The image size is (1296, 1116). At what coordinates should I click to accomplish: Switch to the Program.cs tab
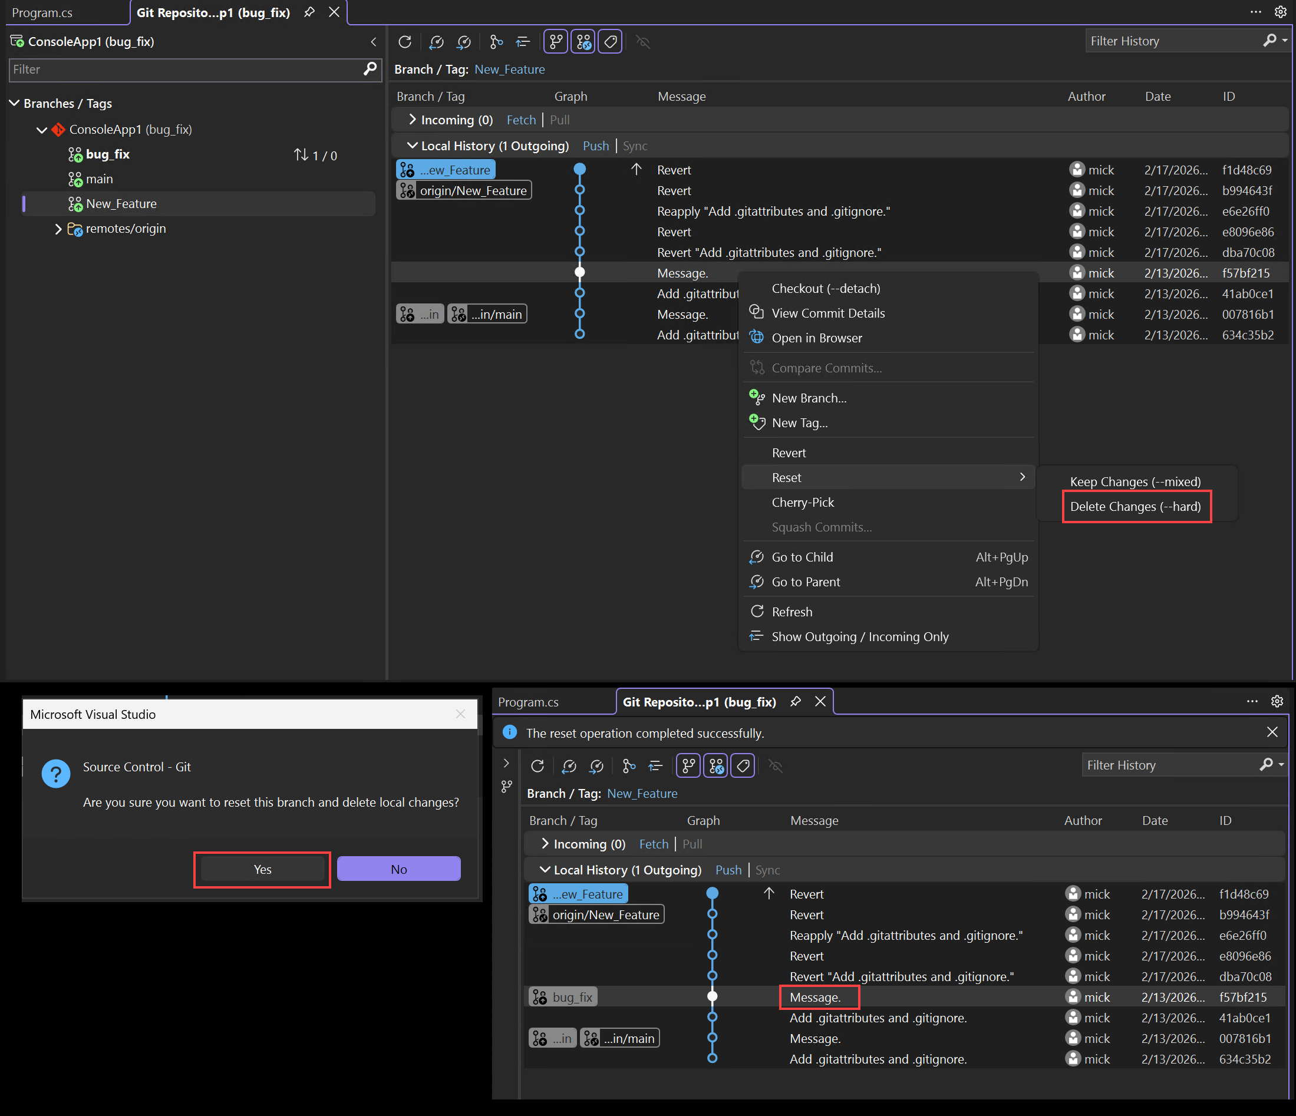click(x=42, y=12)
